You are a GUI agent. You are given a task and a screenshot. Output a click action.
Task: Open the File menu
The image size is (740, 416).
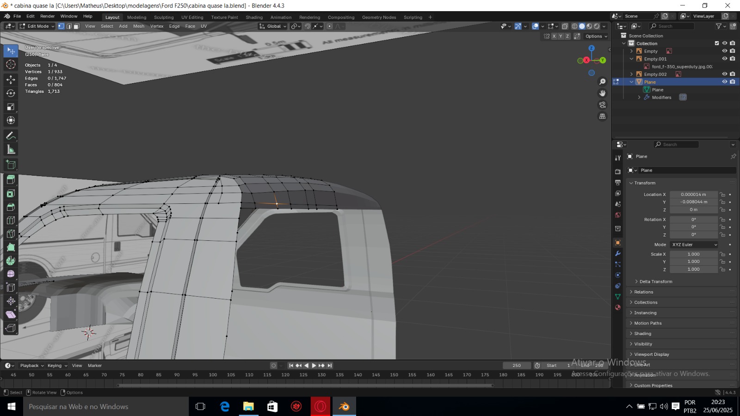tap(17, 16)
